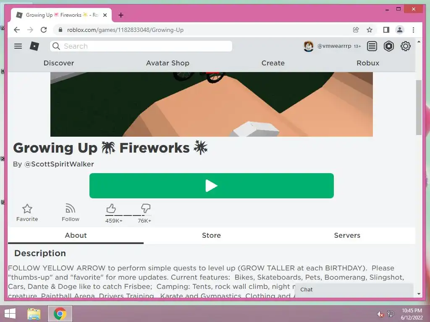Screen dimensions: 430x322
Task: View site info via lock icon
Action: pos(60,30)
